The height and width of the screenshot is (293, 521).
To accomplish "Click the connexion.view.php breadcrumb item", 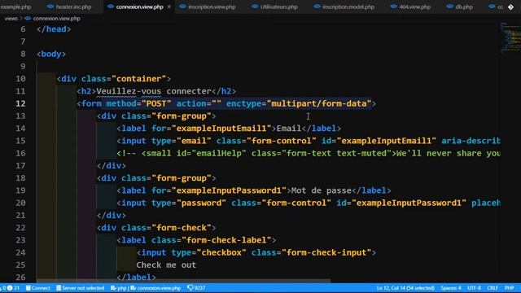I will pos(57,18).
